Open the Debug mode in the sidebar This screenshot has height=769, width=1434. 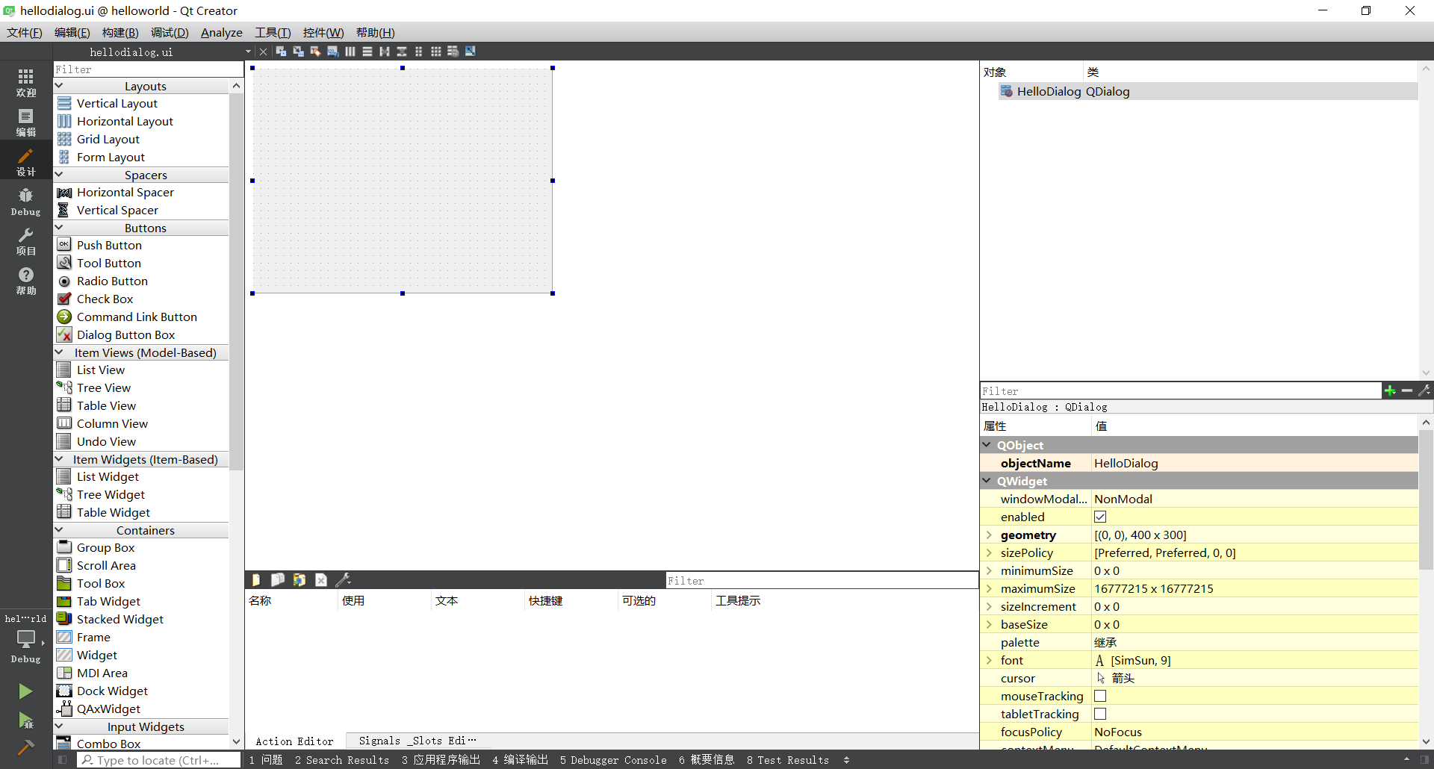tap(26, 202)
